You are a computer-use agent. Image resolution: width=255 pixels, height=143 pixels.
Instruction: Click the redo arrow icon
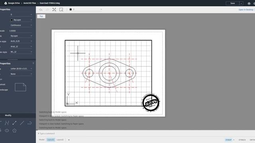[x=47, y=10]
